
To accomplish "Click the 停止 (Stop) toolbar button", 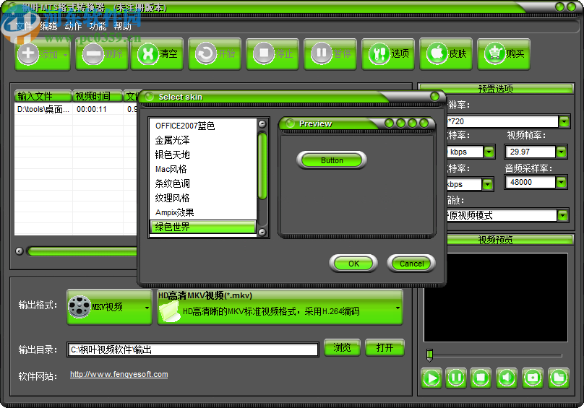I will pos(272,54).
